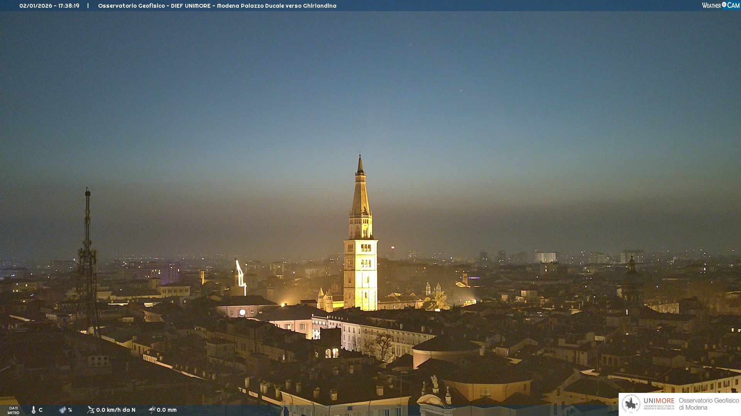This screenshot has width=741, height=416.
Task: Click the WeatherCAM logo
Action: pyautogui.click(x=721, y=5)
